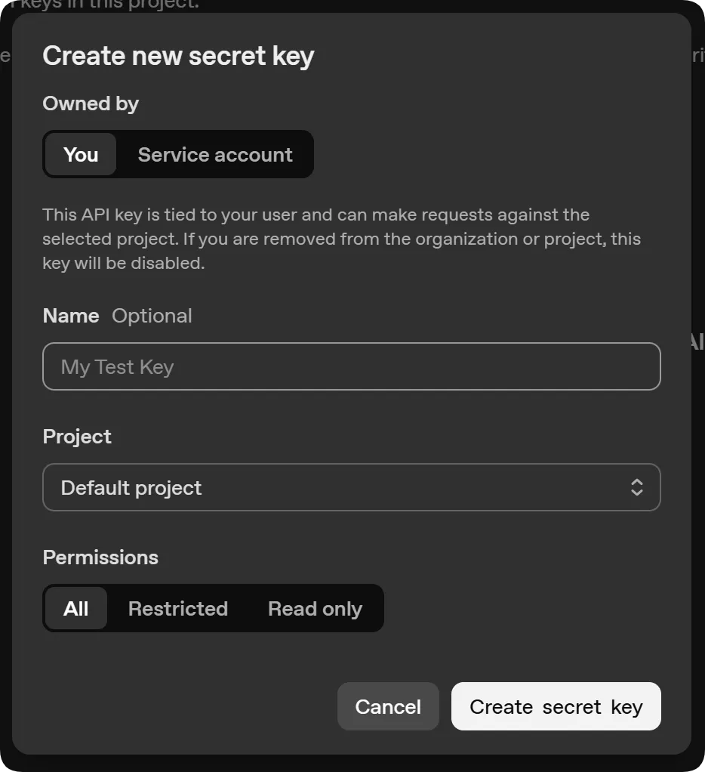This screenshot has height=772, width=705.
Task: Click the "Optional" hint next to Name
Action: click(x=152, y=316)
